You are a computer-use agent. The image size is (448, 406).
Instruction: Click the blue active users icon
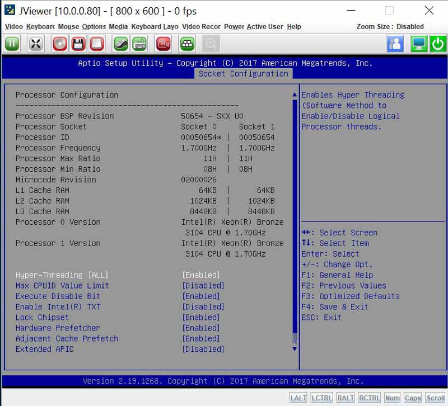(x=395, y=44)
